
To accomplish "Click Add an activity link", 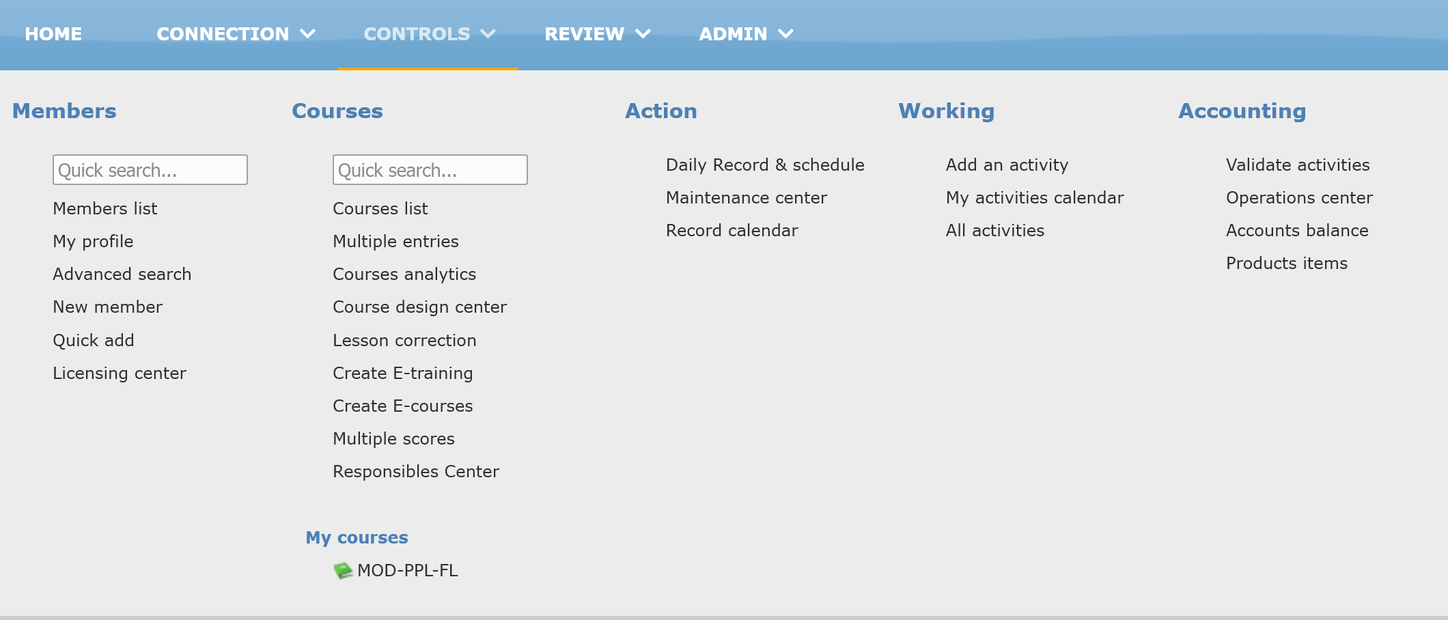I will (1007, 165).
